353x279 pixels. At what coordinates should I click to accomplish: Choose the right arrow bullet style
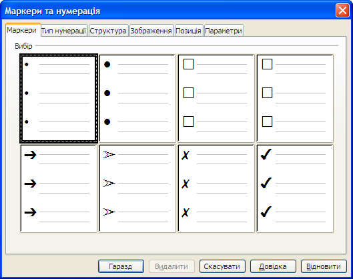(x=59, y=188)
